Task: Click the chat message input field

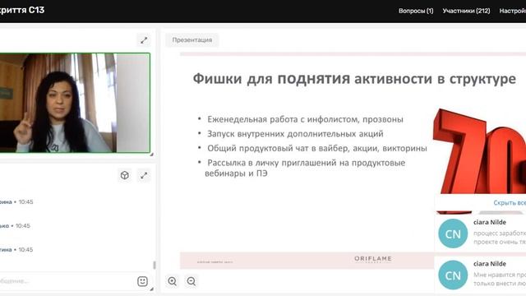Action: (x=67, y=281)
